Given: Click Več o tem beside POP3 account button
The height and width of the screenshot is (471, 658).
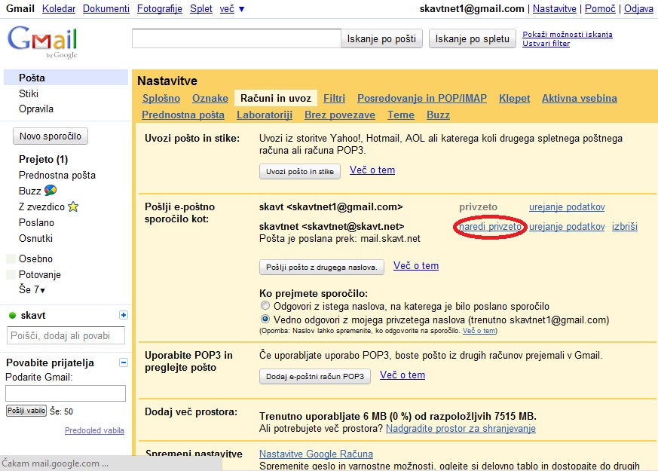Looking at the screenshot, I should coord(402,375).
